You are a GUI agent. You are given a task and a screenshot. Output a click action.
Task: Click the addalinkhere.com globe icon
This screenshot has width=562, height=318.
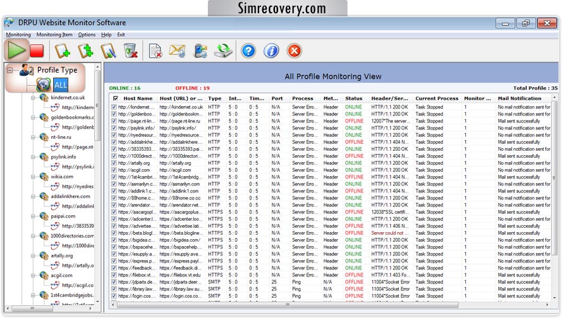tap(44, 196)
